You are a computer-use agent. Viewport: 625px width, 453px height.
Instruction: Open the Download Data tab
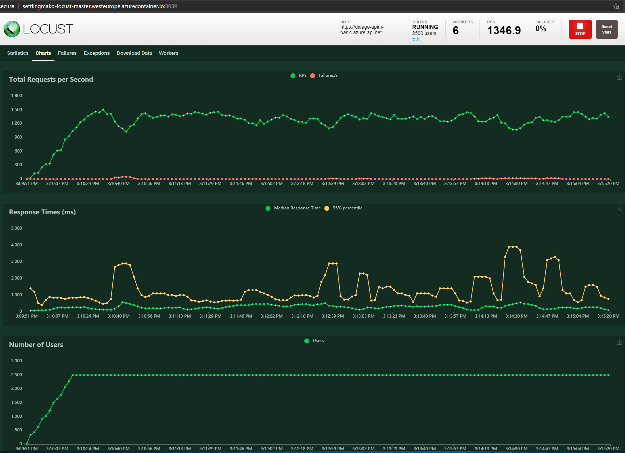click(134, 53)
